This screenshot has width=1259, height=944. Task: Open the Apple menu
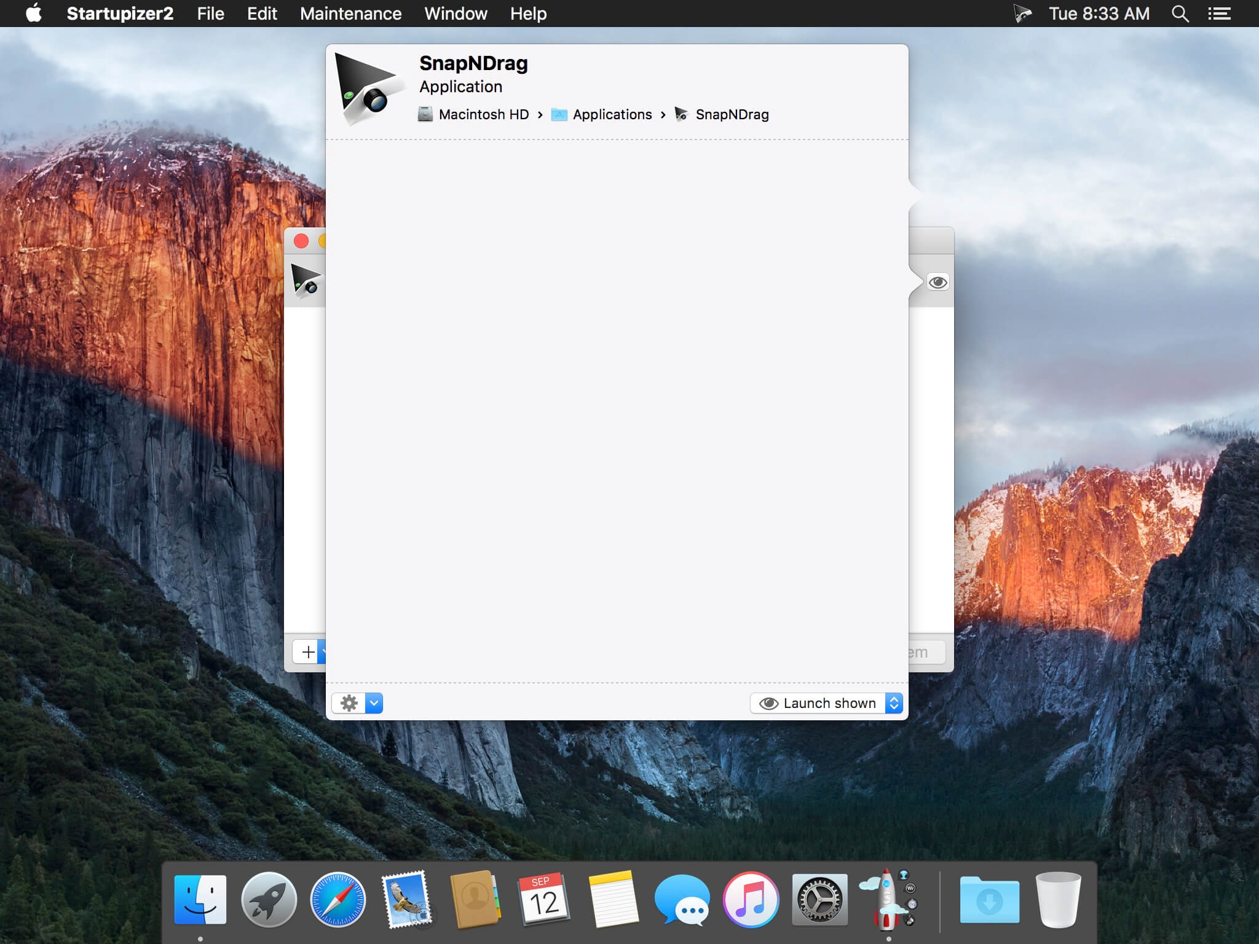click(34, 14)
